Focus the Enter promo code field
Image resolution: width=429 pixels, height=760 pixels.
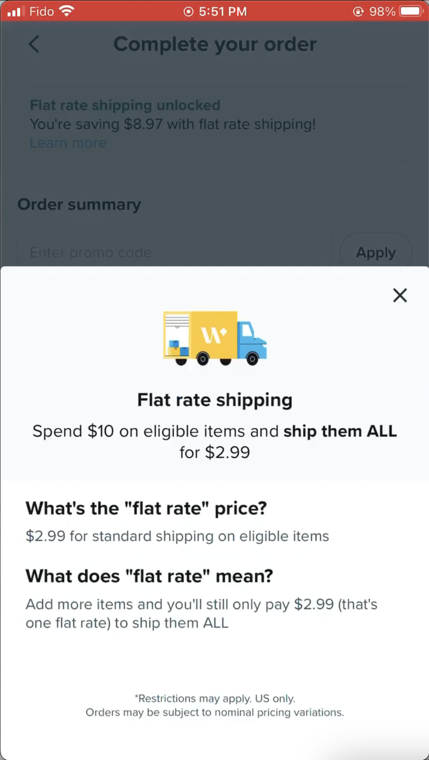(174, 252)
